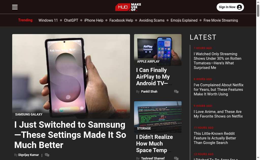Screen dimensions: 260x160
Task: Open the Apple AirPlay article thumbnail
Action: 158,50
